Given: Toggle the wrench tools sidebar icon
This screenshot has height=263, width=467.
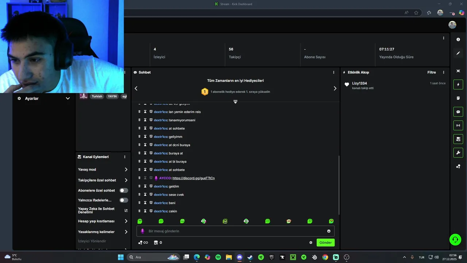Looking at the screenshot, I should 458,152.
